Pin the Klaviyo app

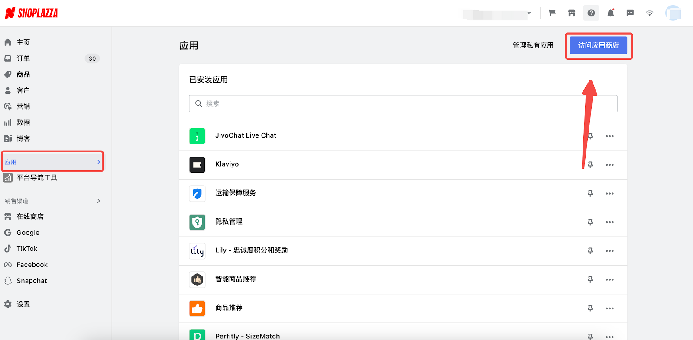point(590,165)
